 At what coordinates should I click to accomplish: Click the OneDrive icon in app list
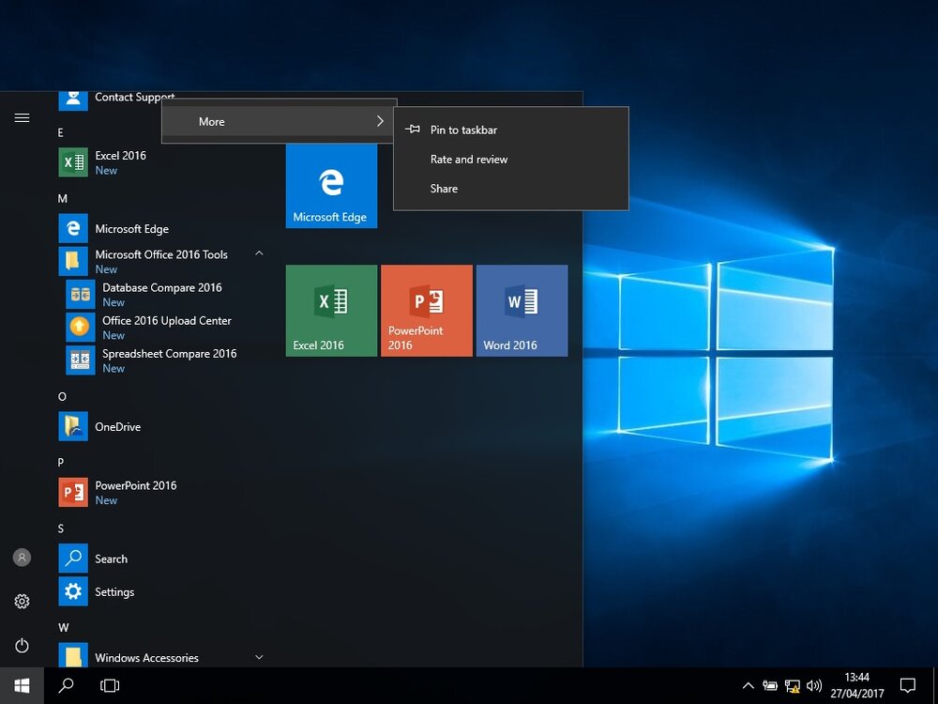pyautogui.click(x=73, y=426)
